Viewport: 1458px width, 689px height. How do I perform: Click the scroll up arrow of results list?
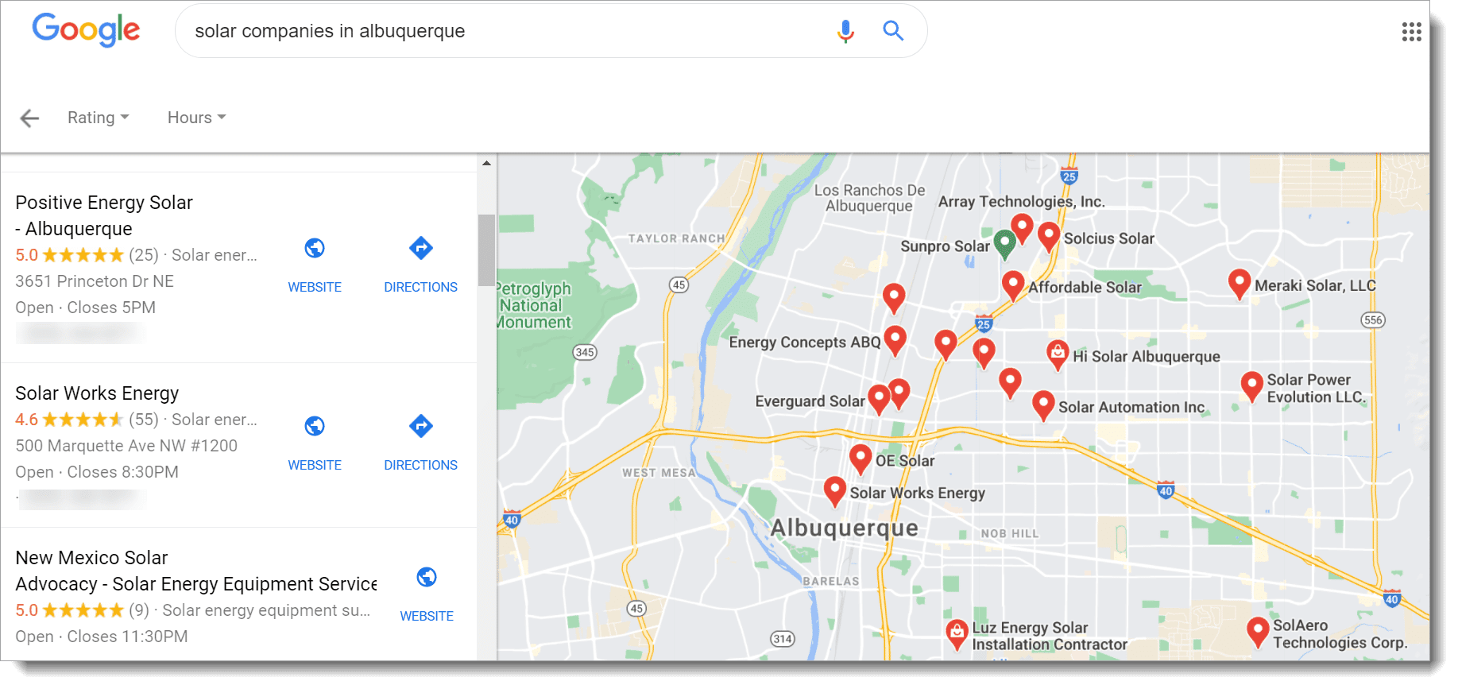(x=486, y=163)
